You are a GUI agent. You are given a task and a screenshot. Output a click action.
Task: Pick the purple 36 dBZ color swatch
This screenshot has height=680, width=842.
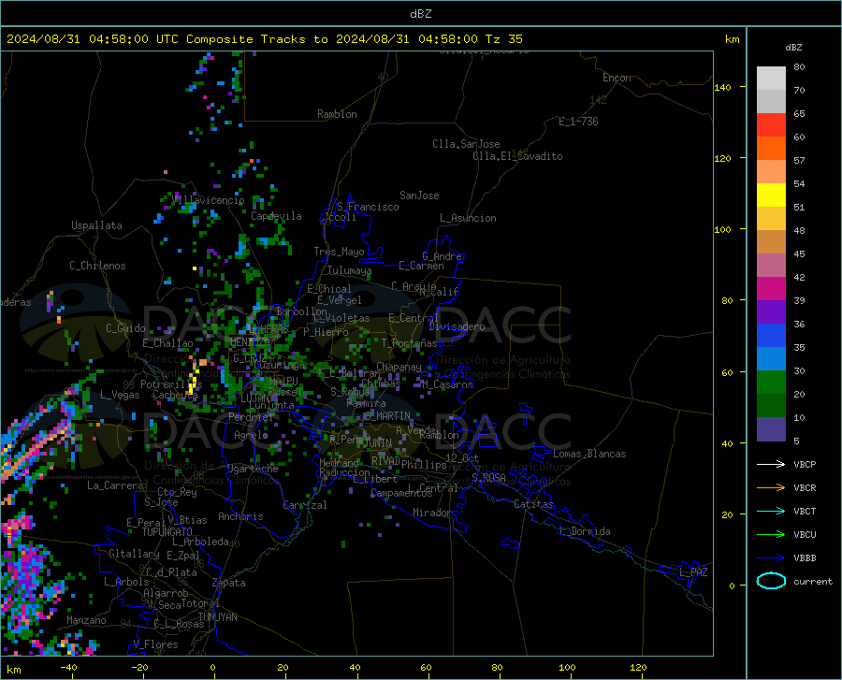point(771,312)
